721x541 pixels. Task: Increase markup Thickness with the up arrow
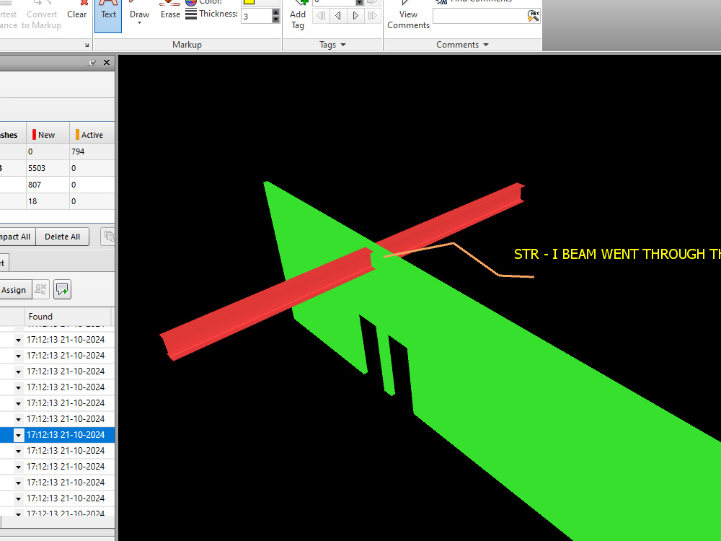[x=275, y=12]
